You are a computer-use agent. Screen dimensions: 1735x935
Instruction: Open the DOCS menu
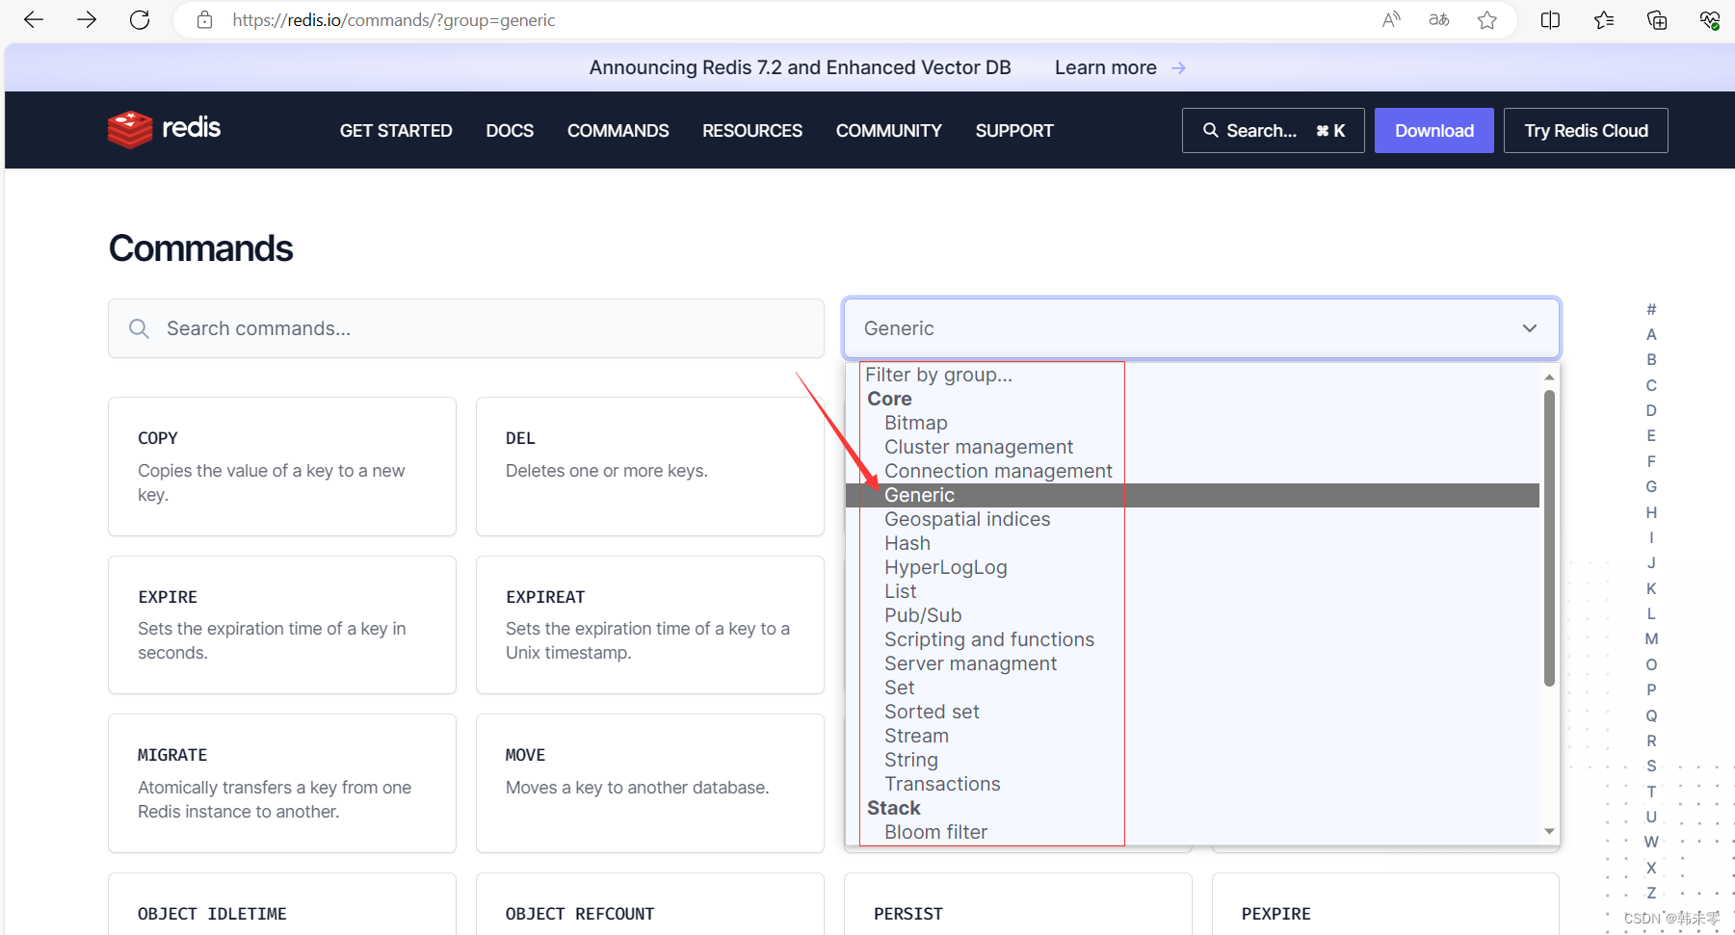tap(510, 131)
